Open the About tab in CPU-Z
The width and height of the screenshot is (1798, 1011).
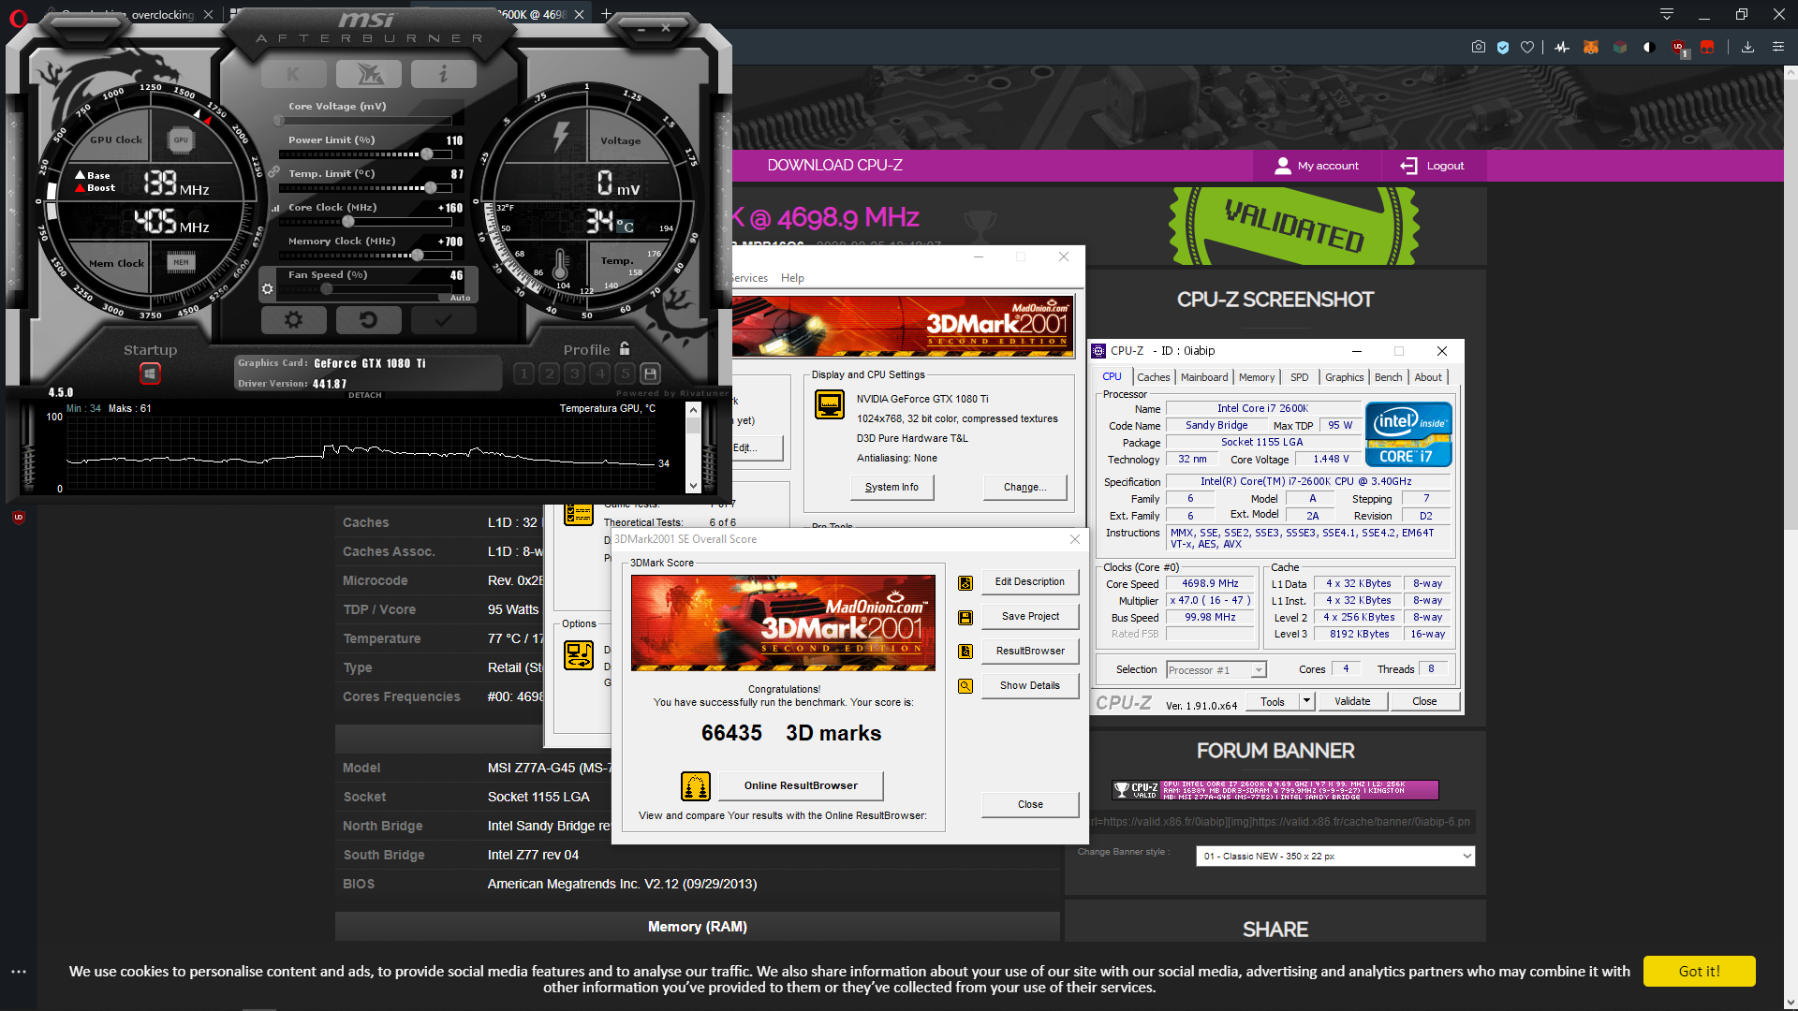point(1428,377)
